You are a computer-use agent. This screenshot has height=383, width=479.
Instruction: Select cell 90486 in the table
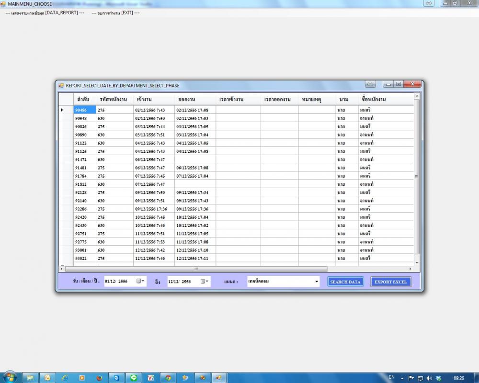tap(85, 110)
